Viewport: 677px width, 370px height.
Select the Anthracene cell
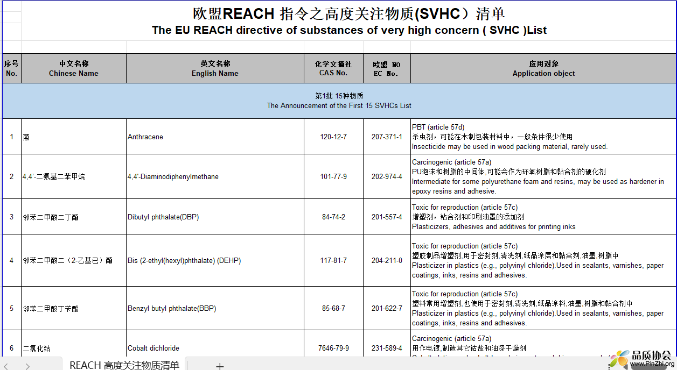pyautogui.click(x=215, y=137)
